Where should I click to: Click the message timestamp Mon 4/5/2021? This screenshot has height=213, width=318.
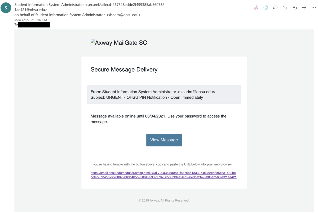click(x=30, y=20)
